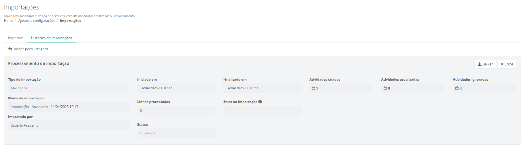This screenshot has height=153, width=526.
Task: Click the Importado por field
Action: click(x=69, y=125)
